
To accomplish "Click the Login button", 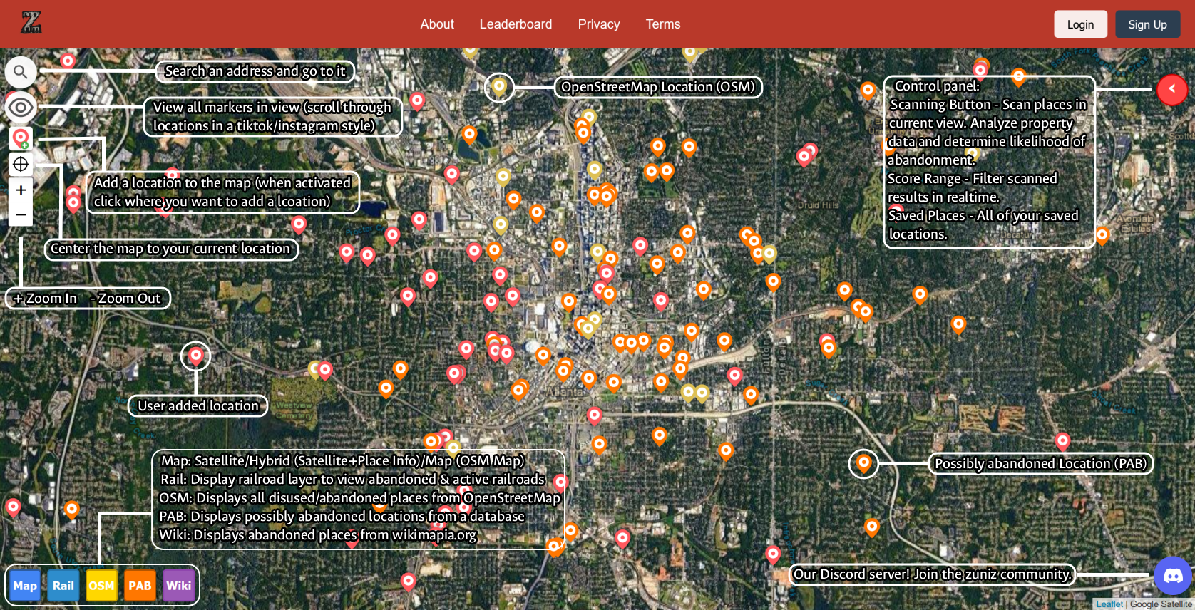I will 1079,24.
